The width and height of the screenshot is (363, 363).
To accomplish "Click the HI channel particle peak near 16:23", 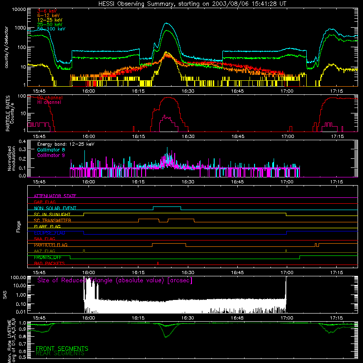I will pyautogui.click(x=165, y=115).
